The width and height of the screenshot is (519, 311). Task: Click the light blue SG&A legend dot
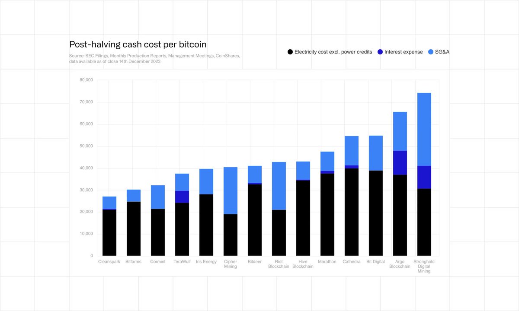pyautogui.click(x=430, y=52)
